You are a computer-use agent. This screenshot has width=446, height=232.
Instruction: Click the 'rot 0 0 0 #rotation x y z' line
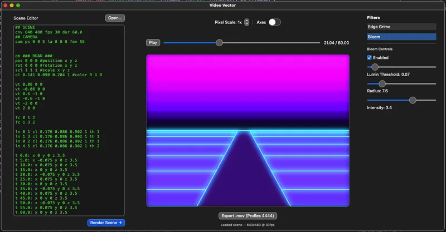(x=46, y=65)
